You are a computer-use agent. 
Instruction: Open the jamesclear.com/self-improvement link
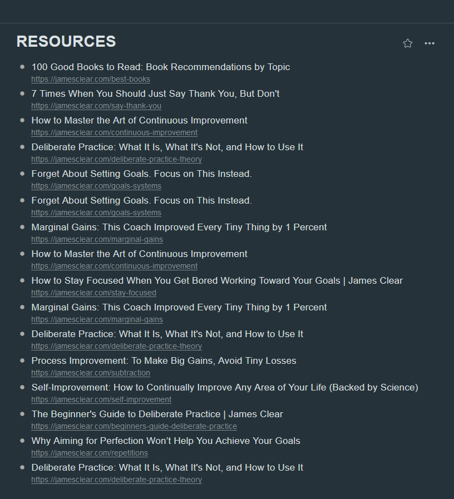[x=101, y=399]
